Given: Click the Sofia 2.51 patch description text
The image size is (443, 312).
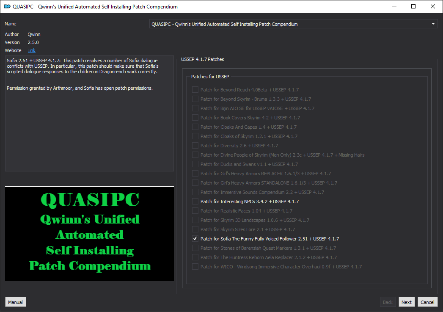Looking at the screenshot, I should 83,66.
